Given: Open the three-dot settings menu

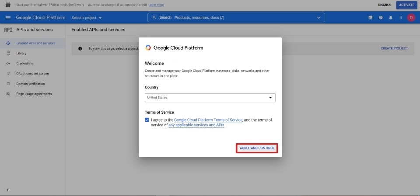Looking at the screenshot, I should [x=401, y=17].
